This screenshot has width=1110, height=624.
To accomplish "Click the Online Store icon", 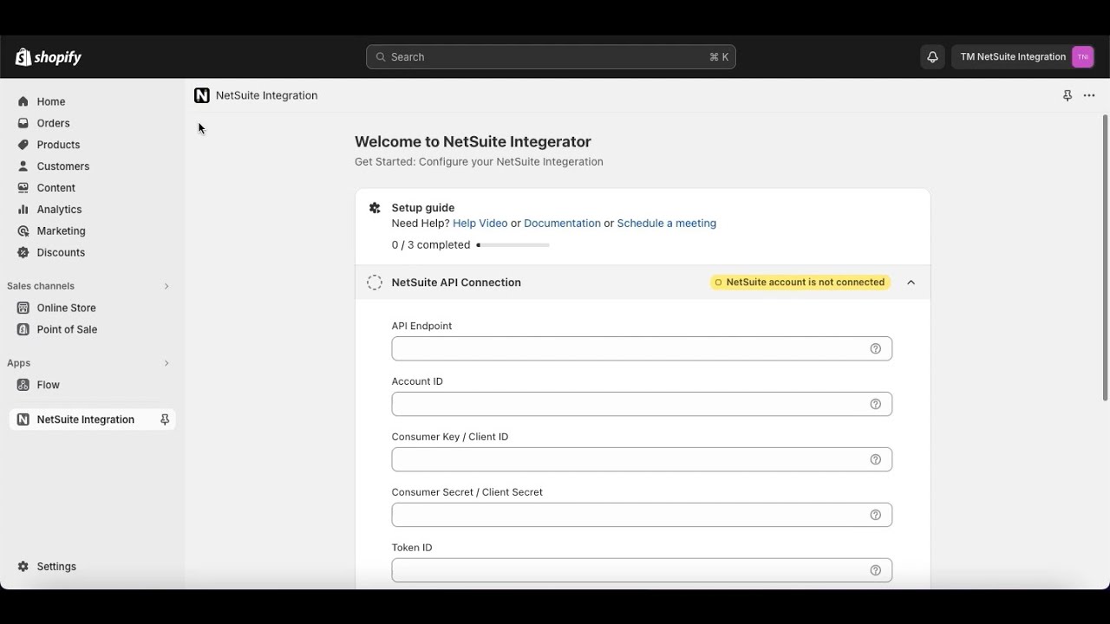I will [x=23, y=308].
